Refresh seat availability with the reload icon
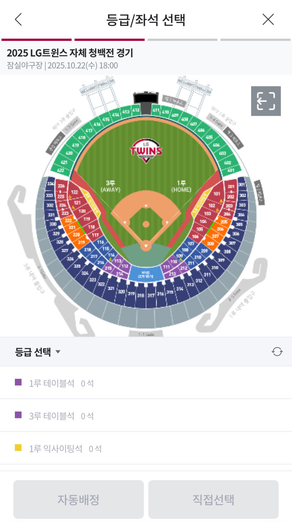This screenshot has width=292, height=522. 277,352
